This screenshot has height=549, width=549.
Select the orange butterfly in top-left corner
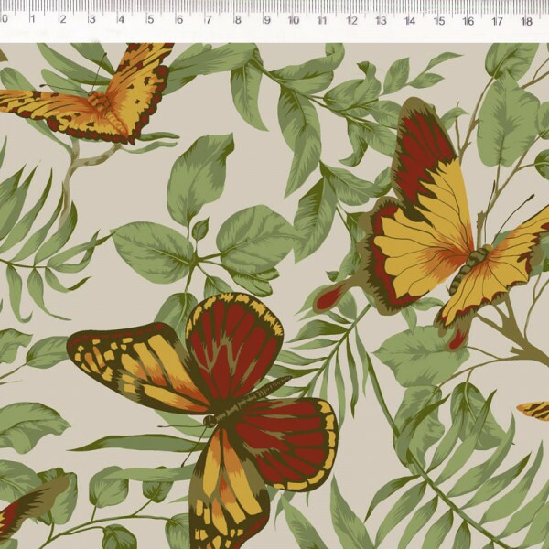point(101,96)
